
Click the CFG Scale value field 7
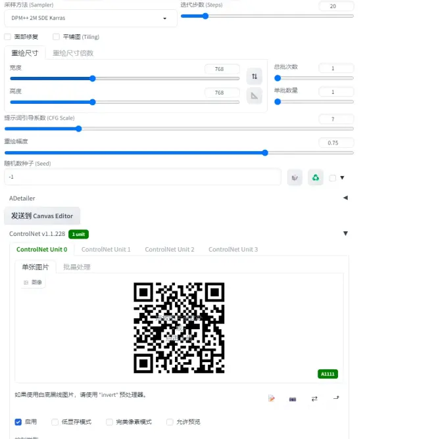[x=336, y=119]
